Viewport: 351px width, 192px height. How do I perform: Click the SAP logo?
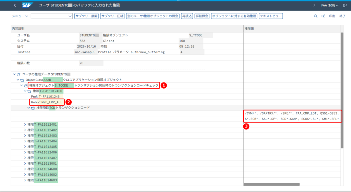(27, 5)
